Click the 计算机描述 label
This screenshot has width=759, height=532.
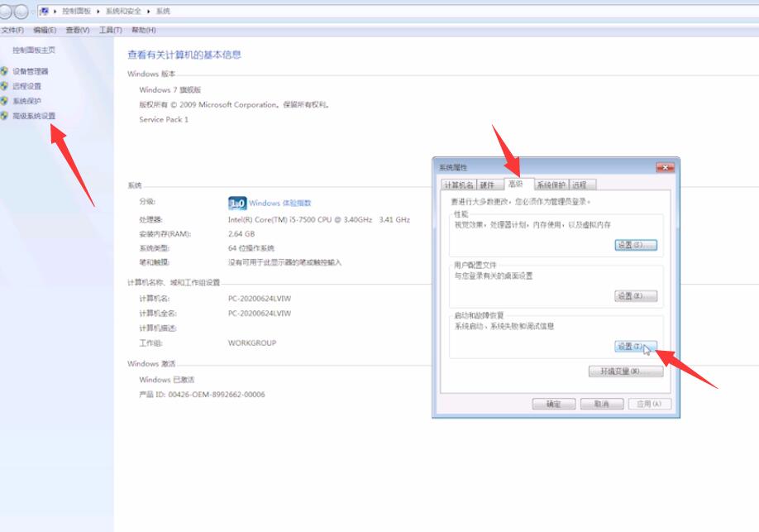(x=158, y=328)
